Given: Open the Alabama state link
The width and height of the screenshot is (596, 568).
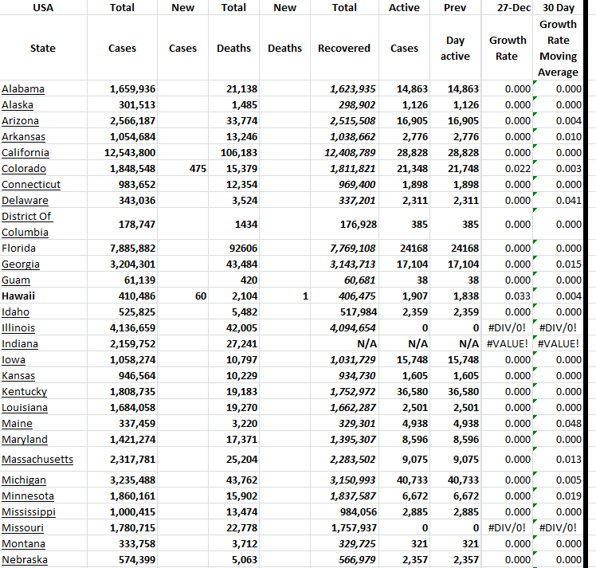Looking at the screenshot, I should pos(23,89).
